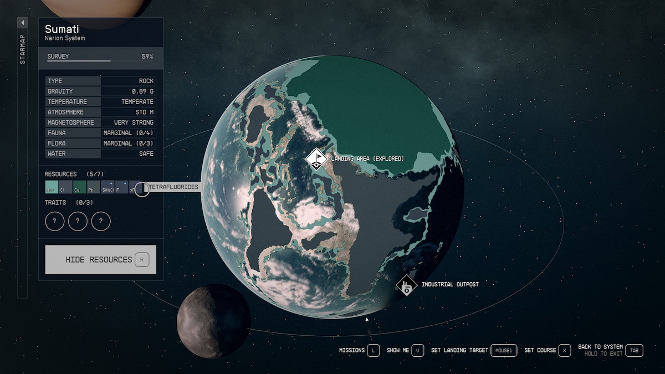Click the first unknown trait circle

(54, 221)
